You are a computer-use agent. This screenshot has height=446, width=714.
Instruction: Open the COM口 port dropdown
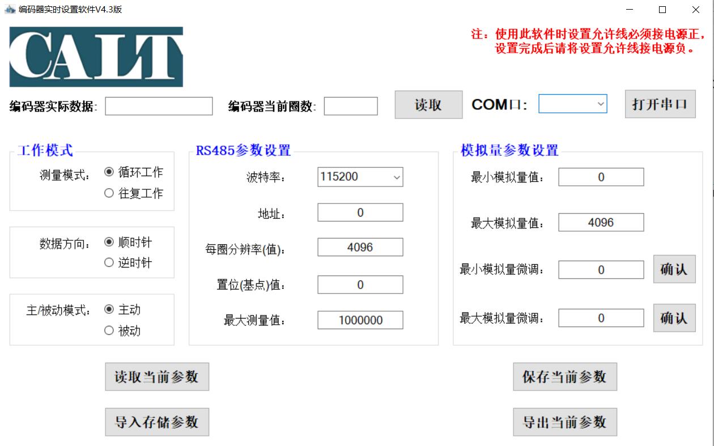pyautogui.click(x=572, y=104)
